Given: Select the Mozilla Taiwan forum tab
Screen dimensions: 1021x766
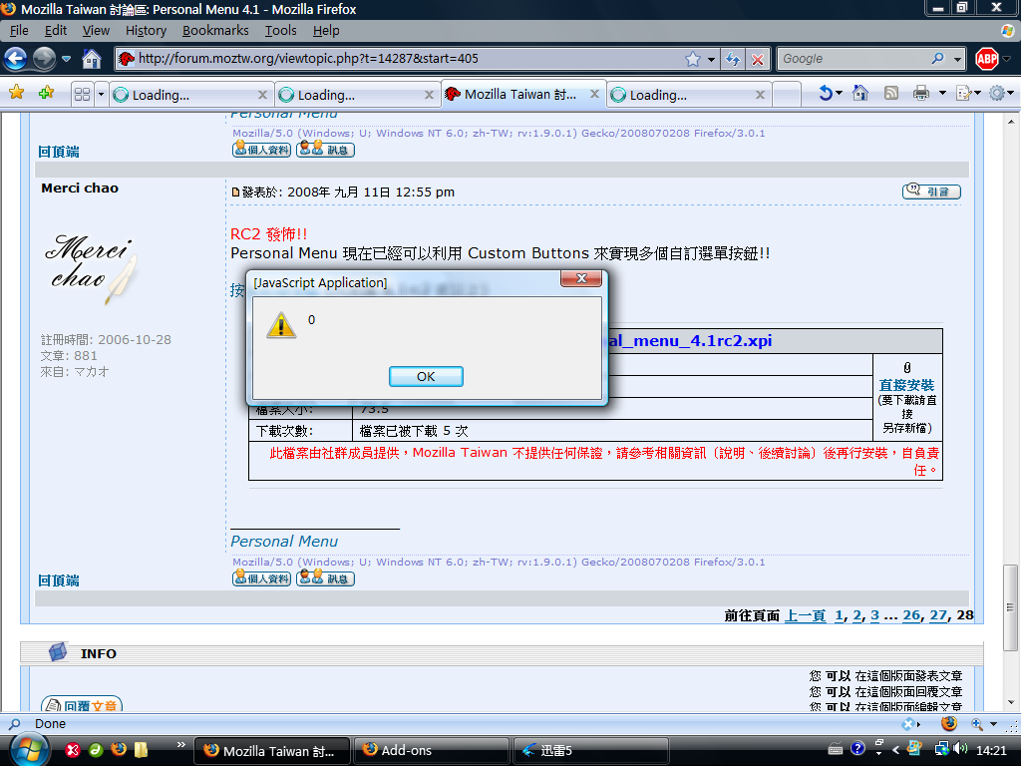Looking at the screenshot, I should tap(522, 95).
